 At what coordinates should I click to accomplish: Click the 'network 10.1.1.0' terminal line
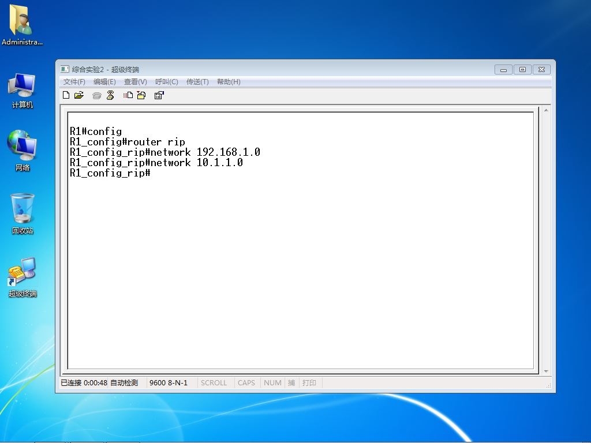pyautogui.click(x=156, y=163)
